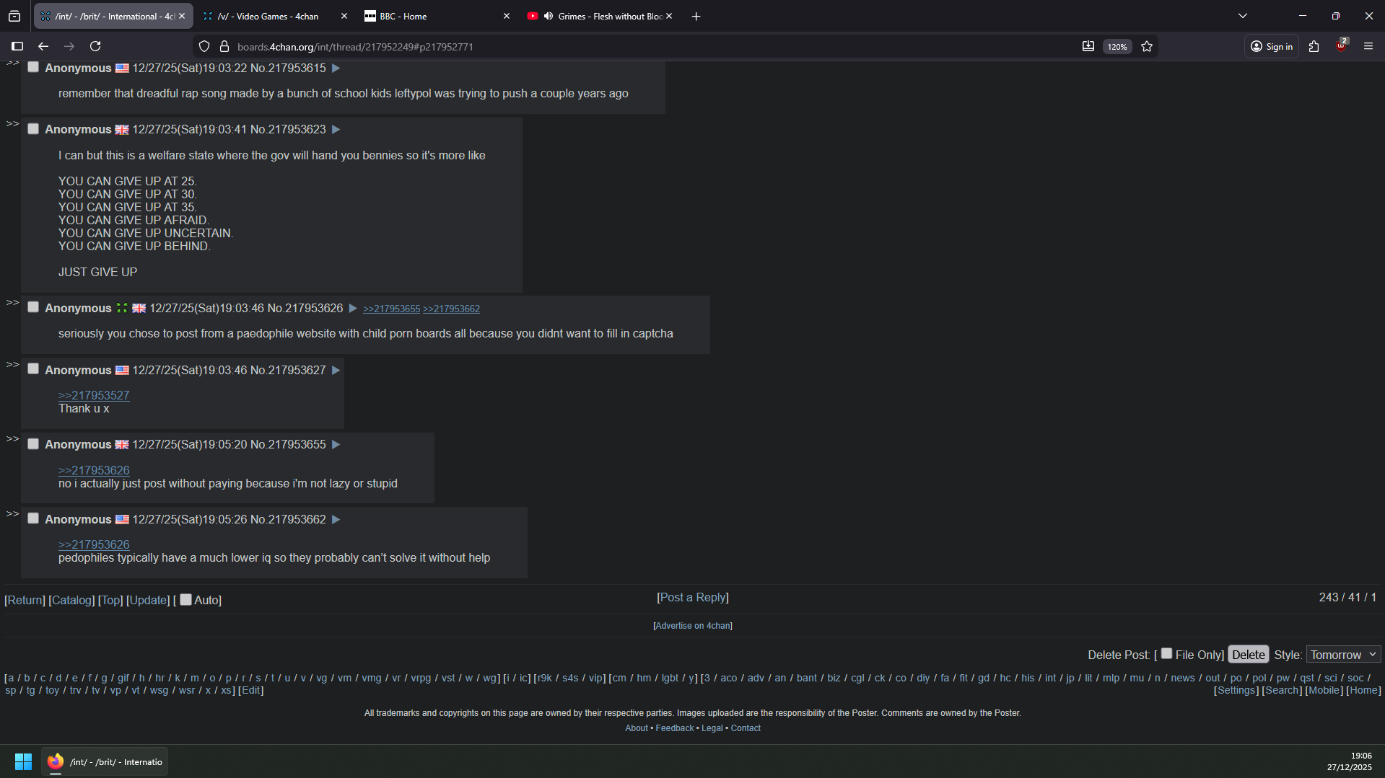
Task: Open Firefox sidebar toggle icon
Action: 17,46
